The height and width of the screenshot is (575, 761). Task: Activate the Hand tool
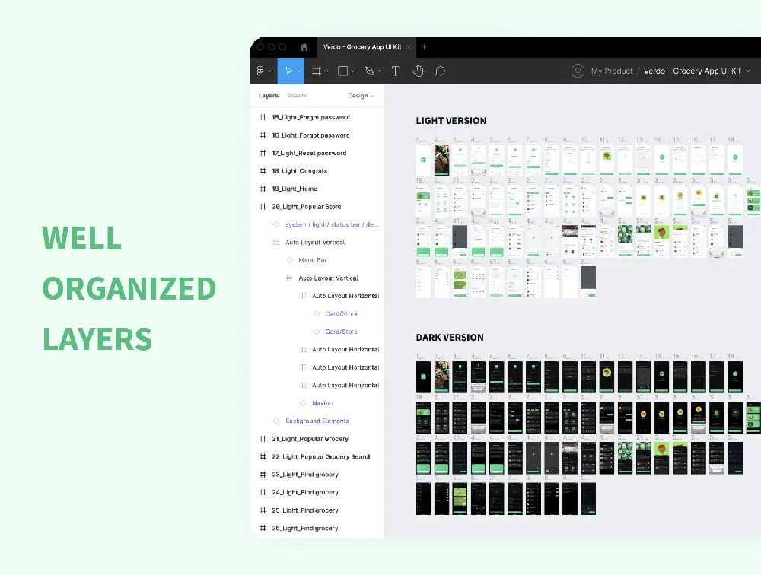pyautogui.click(x=418, y=71)
